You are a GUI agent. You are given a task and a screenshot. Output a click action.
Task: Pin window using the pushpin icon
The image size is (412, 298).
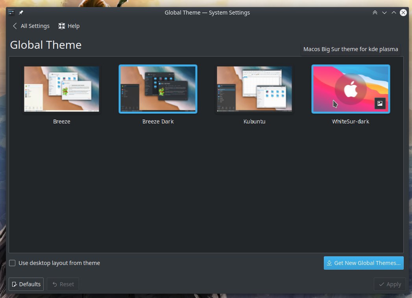(21, 12)
